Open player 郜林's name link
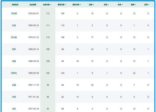The width and height of the screenshot is (156, 112). point(14,49)
